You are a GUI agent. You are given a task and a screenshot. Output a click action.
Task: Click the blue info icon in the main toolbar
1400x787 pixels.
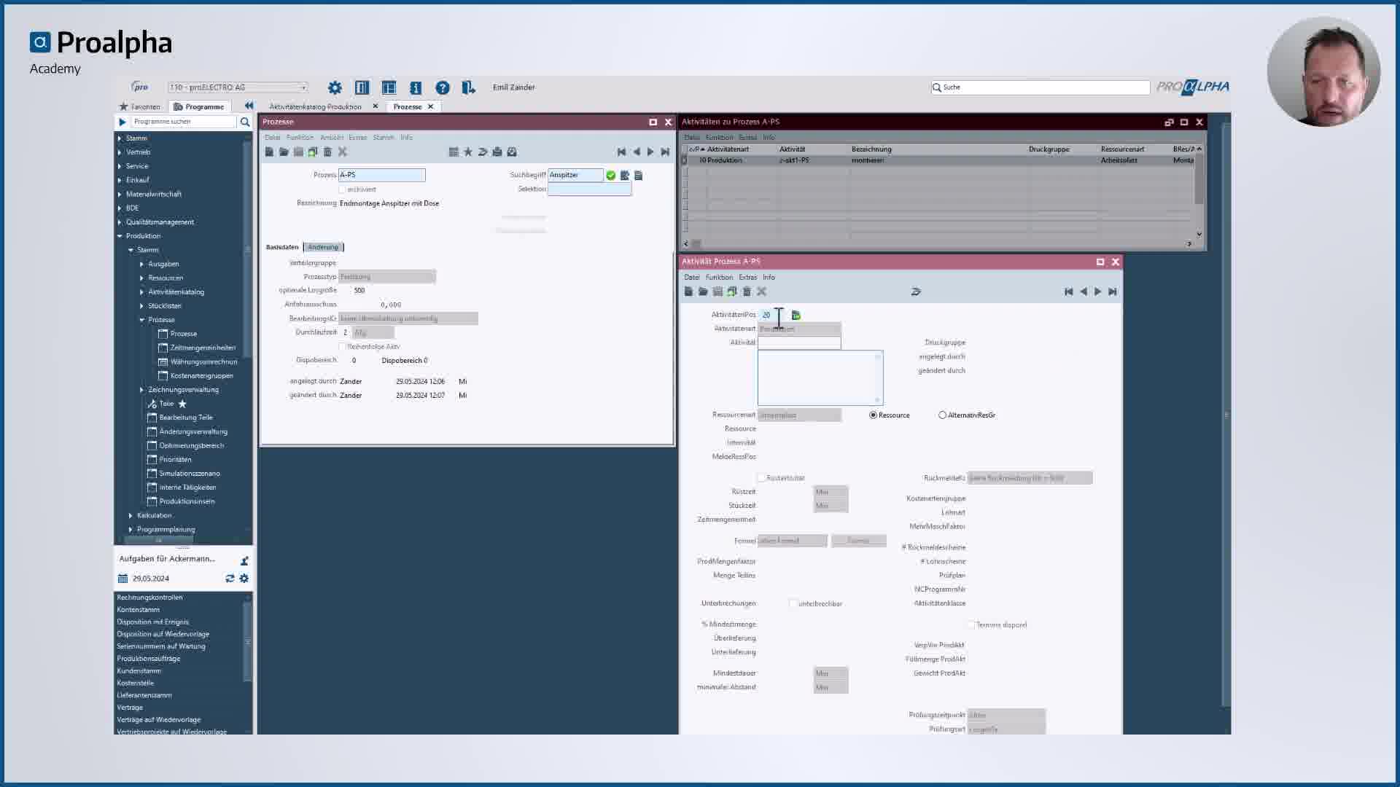[416, 87]
